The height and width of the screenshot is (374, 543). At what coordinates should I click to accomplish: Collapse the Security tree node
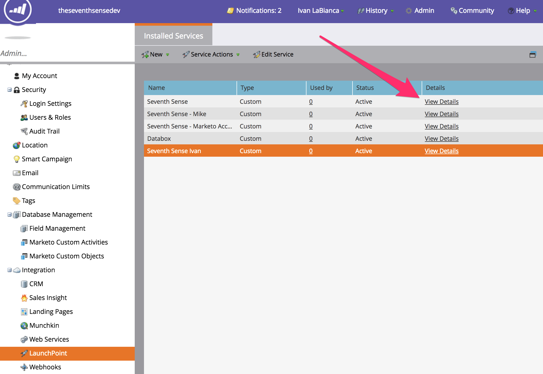pos(10,90)
